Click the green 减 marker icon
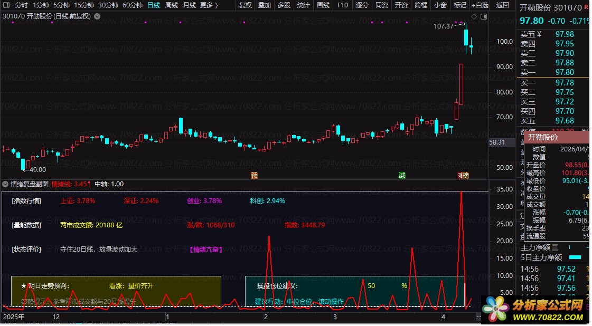Viewport: 592px width, 326px height. (402, 175)
